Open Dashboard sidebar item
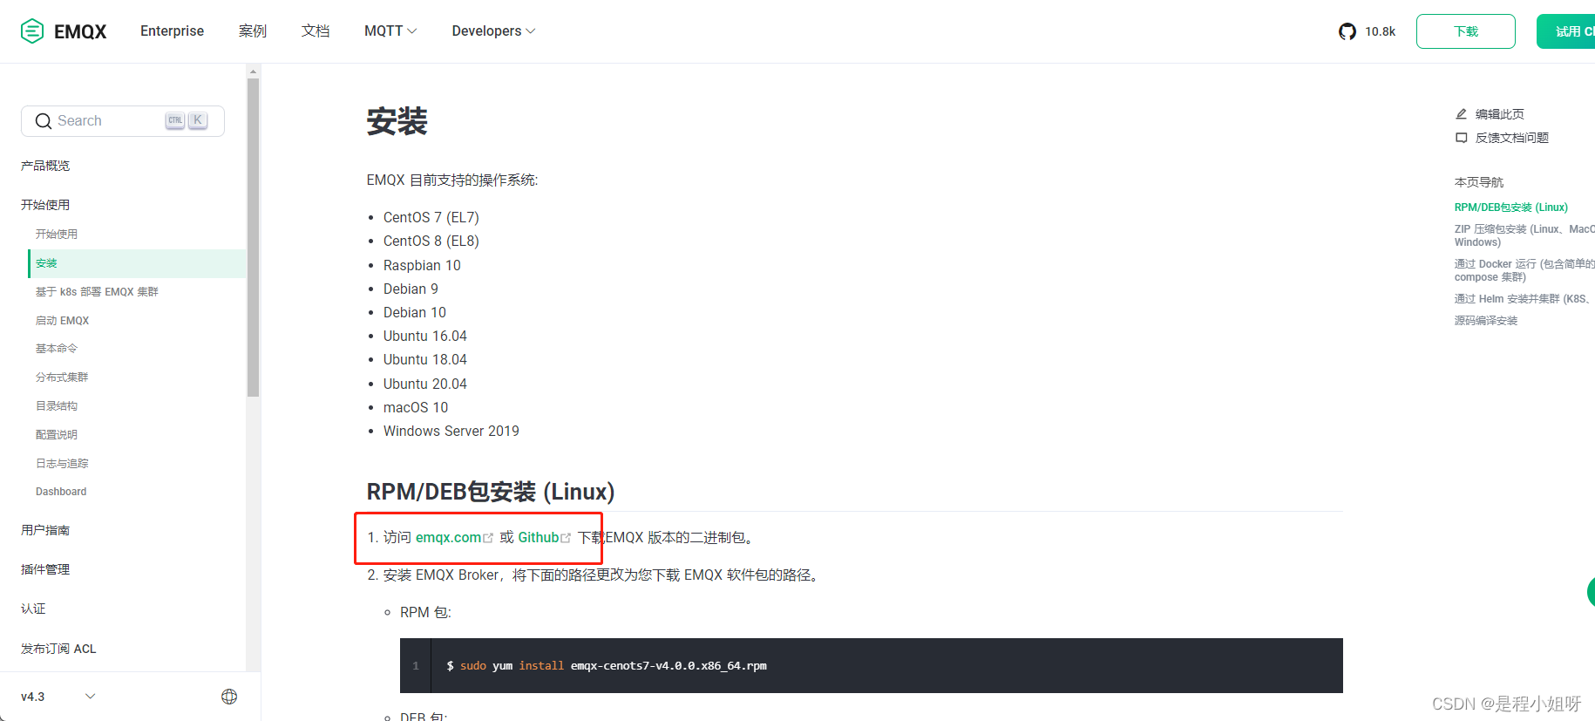 pos(61,492)
